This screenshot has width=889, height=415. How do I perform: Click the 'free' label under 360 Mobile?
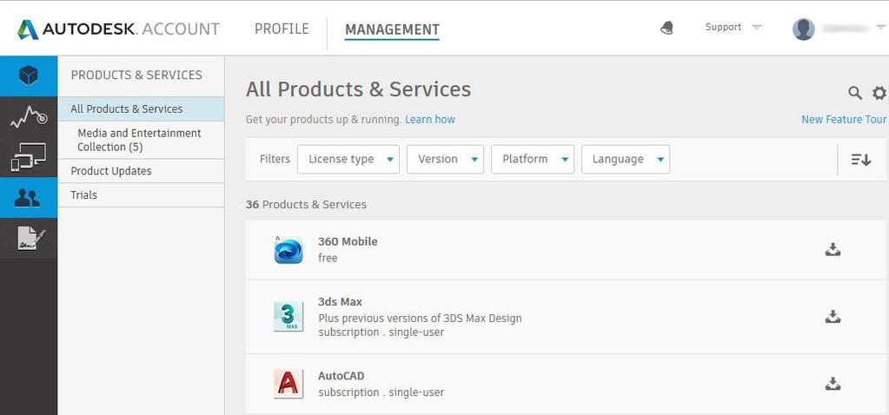[x=328, y=258]
